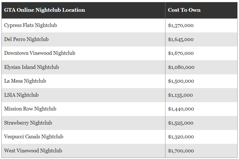Select the Del Perro Nightclub row name
Screen dimensions: 239x159
pos(26,39)
